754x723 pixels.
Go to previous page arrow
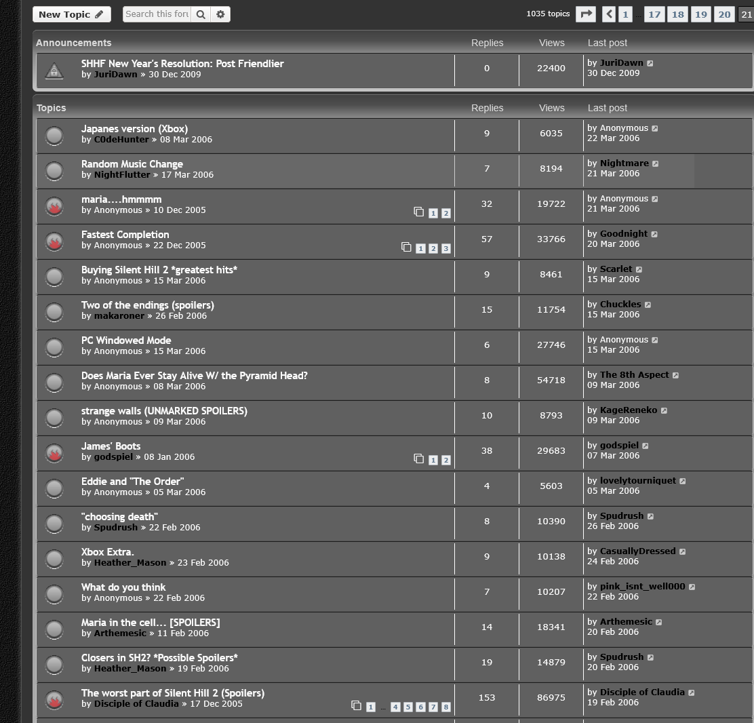609,14
